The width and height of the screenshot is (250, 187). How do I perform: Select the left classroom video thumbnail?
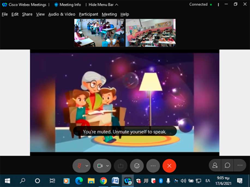pyautogui.click(x=99, y=33)
